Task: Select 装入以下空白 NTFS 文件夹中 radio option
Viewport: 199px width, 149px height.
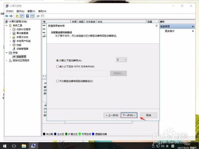Action: coord(57,67)
